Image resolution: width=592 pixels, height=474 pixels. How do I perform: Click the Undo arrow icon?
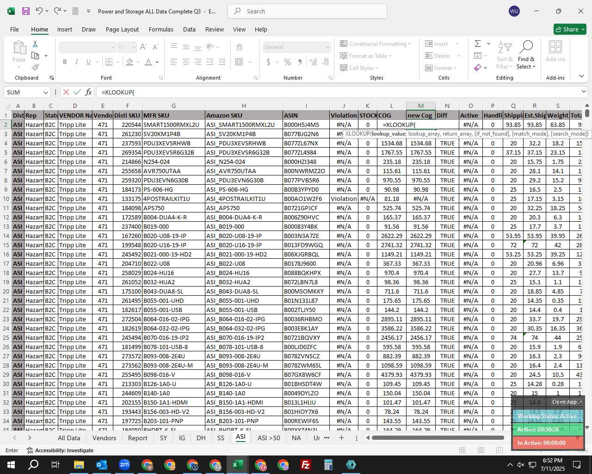pos(39,11)
